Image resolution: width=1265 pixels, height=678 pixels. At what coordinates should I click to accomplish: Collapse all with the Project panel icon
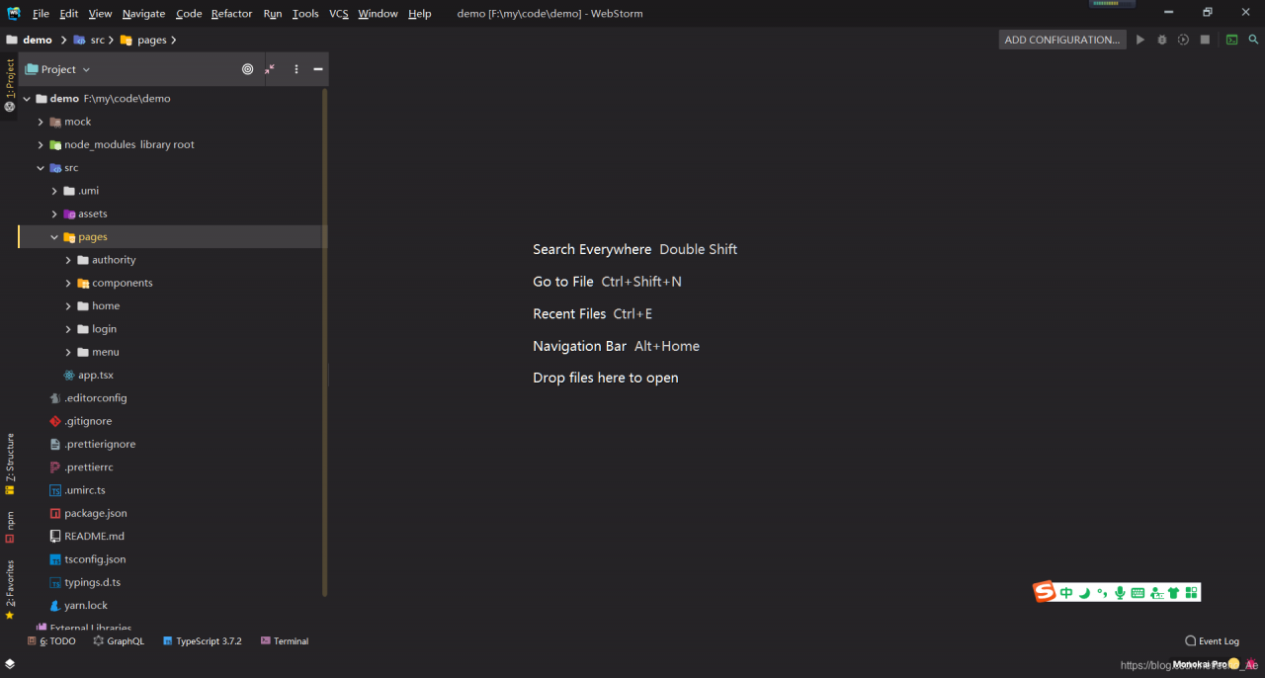(x=270, y=69)
